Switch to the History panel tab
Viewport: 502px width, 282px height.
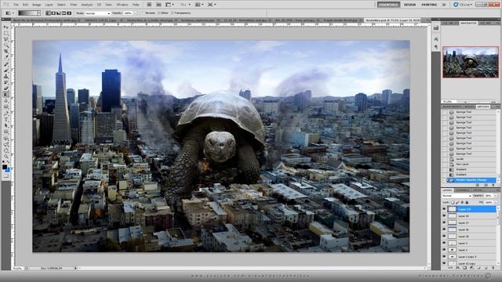click(483, 107)
